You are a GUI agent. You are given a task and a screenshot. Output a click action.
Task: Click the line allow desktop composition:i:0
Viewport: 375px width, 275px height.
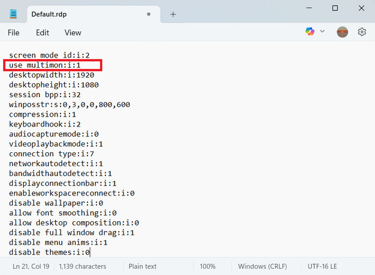point(74,223)
